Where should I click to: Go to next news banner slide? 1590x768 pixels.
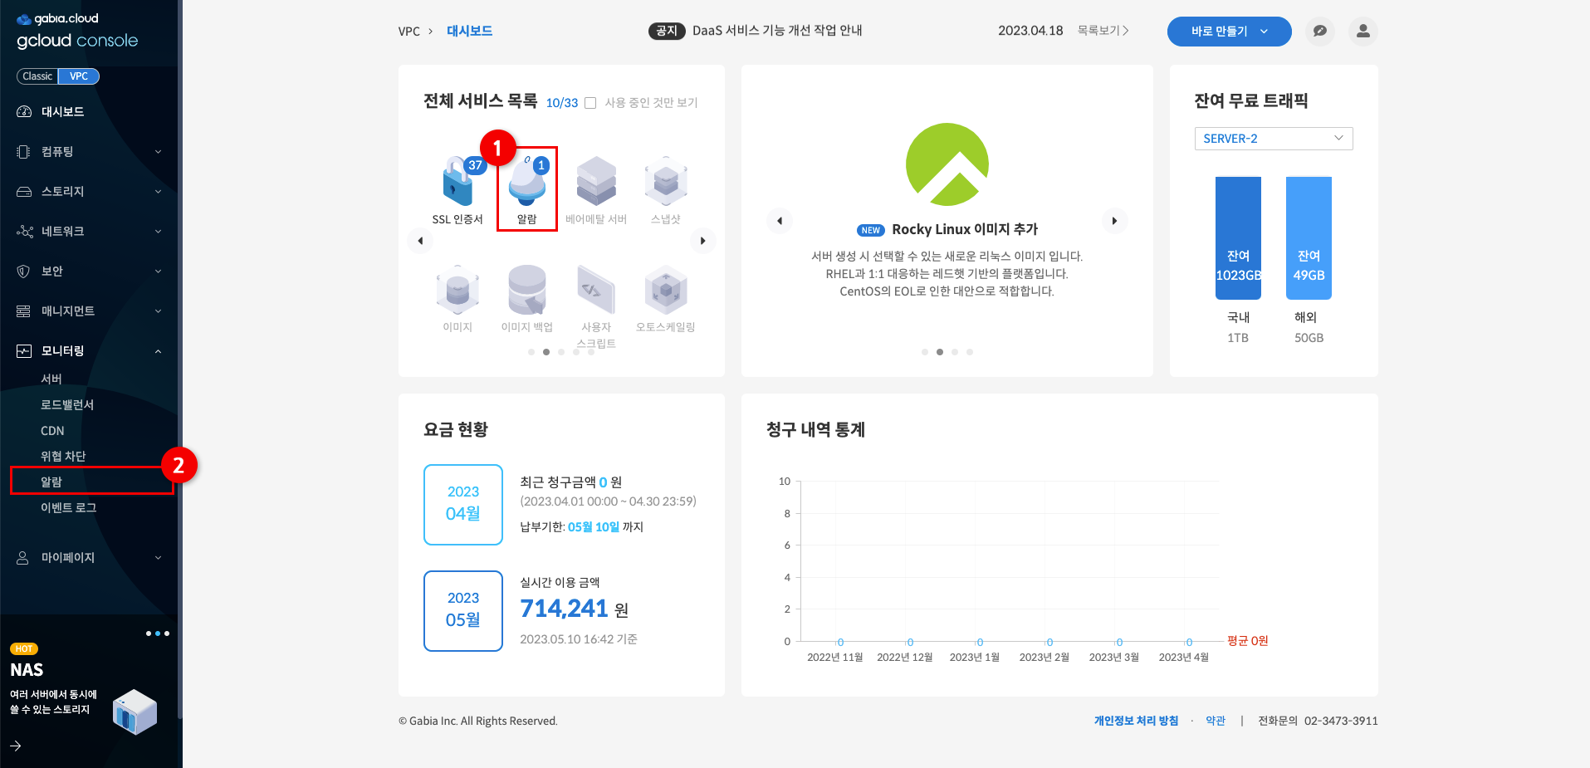[1114, 221]
